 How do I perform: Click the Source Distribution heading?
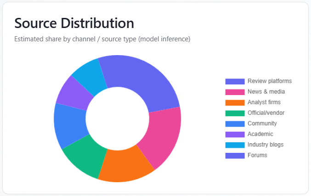click(x=74, y=23)
